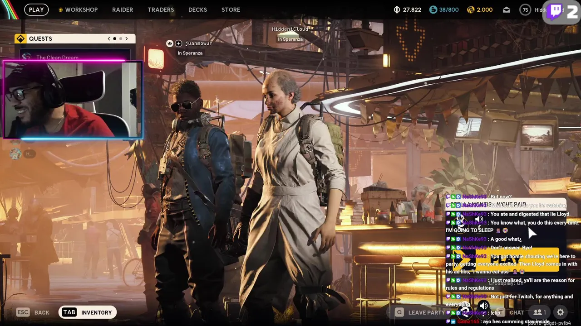Image resolution: width=581 pixels, height=326 pixels.
Task: Open the mail inbox envelope icon
Action: (507, 10)
